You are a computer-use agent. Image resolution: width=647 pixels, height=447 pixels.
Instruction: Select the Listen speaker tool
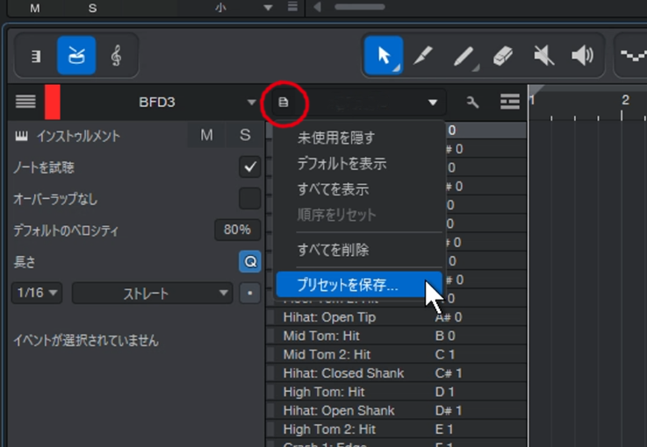tap(583, 55)
